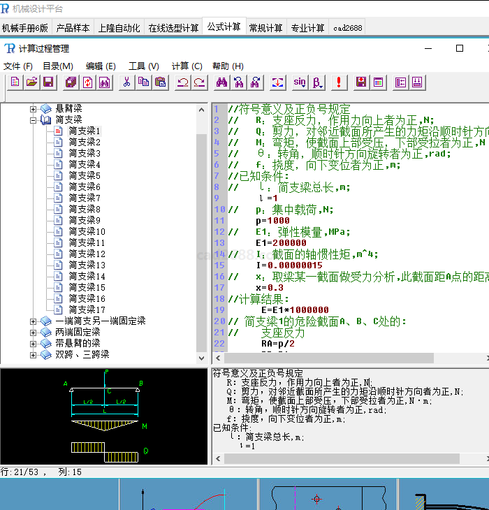Switch to the 在线选型计算 tab
This screenshot has height=510, width=489.
coord(173,28)
